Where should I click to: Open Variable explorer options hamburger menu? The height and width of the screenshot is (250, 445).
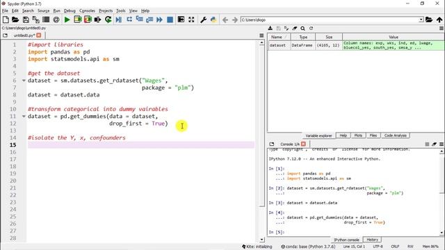[x=442, y=28]
